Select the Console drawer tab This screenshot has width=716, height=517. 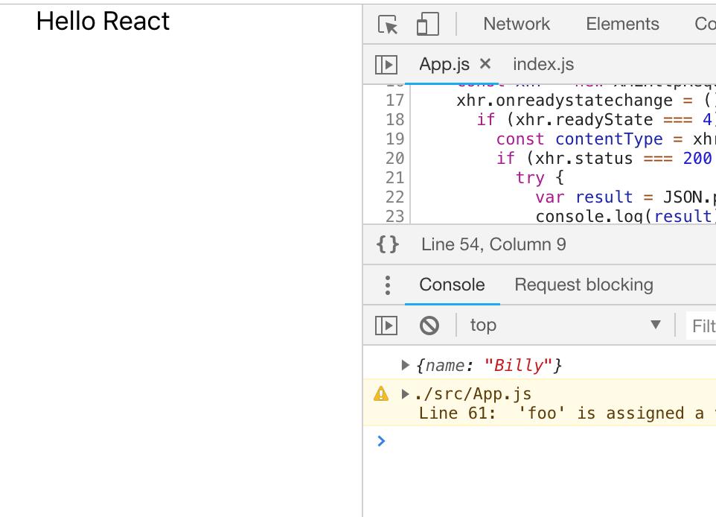click(452, 285)
